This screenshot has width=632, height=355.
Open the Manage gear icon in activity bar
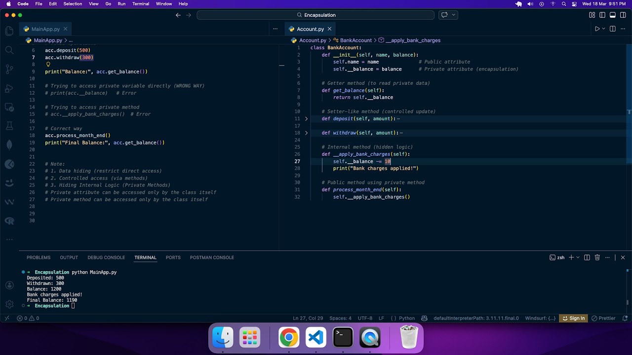(9, 304)
